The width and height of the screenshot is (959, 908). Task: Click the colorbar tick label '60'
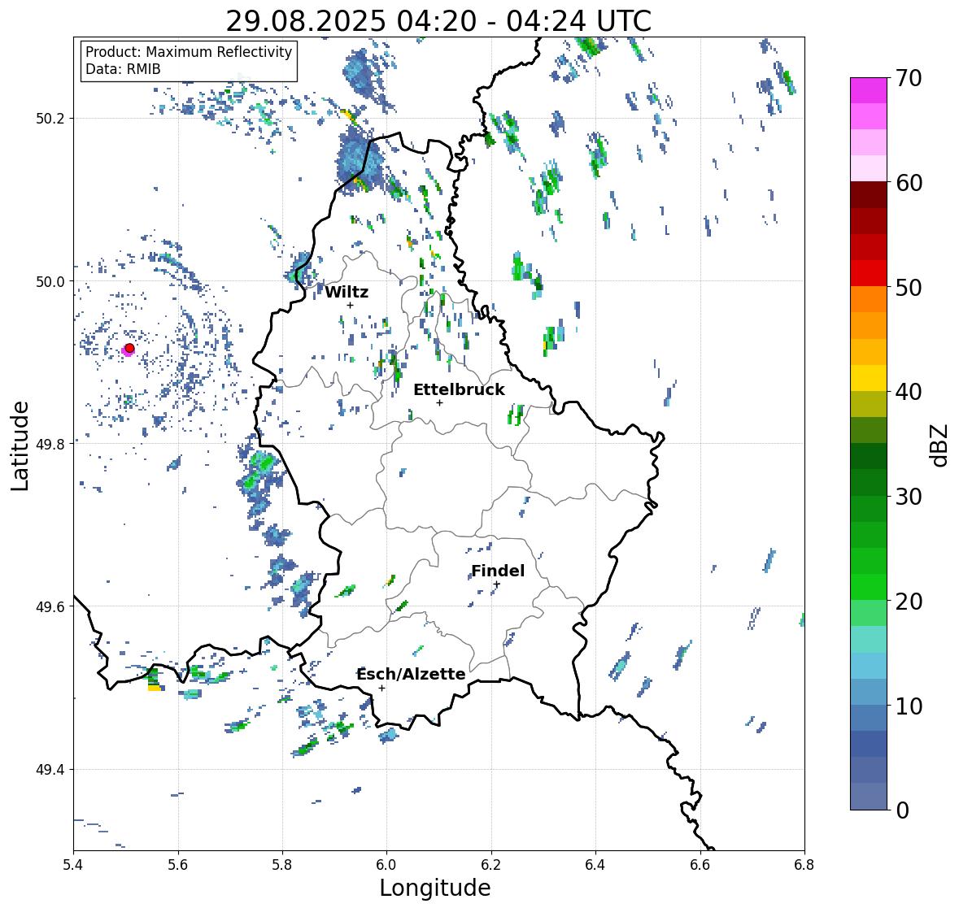tap(909, 183)
